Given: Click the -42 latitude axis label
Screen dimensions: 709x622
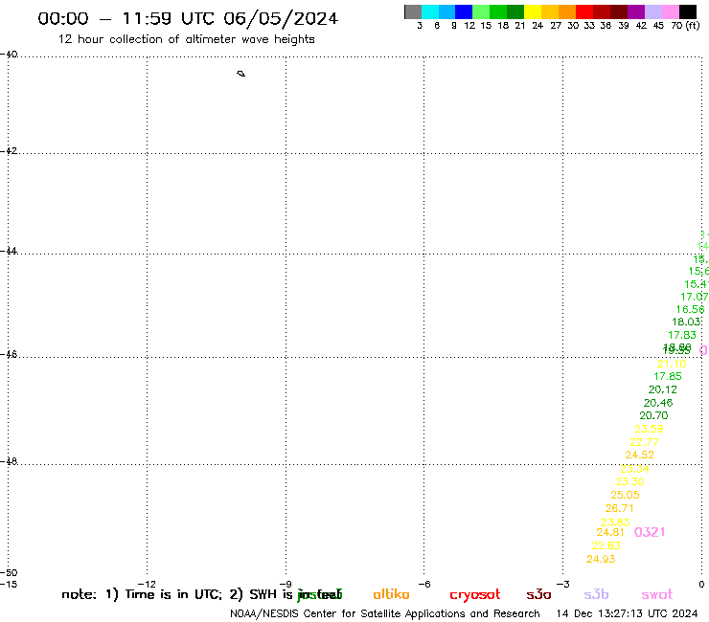Looking at the screenshot, I should coord(9,150).
